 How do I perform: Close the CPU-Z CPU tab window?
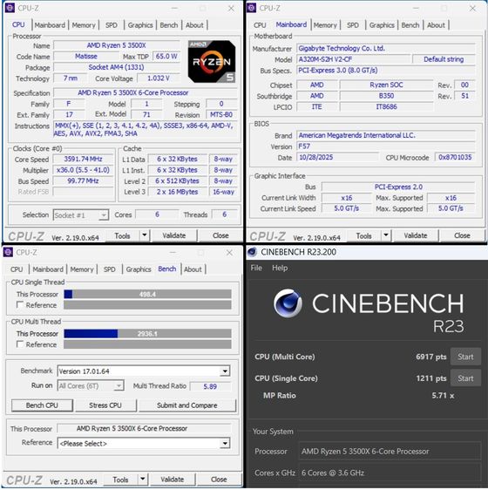(x=231, y=9)
